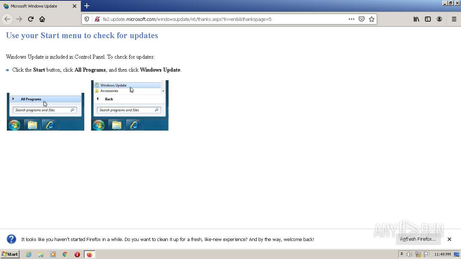Click the Forward navigation arrow
This screenshot has height=259, width=461.
(x=19, y=19)
